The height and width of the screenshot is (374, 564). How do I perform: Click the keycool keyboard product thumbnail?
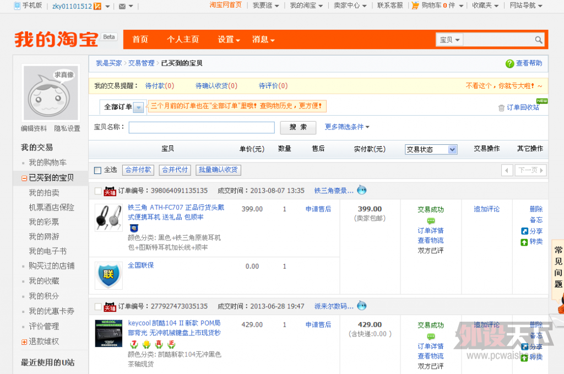[x=109, y=333]
